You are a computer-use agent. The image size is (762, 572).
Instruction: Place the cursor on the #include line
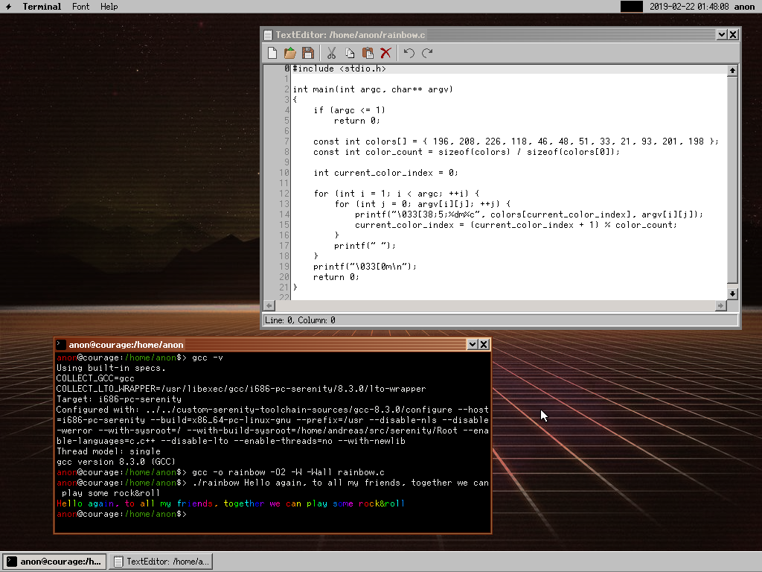point(509,69)
